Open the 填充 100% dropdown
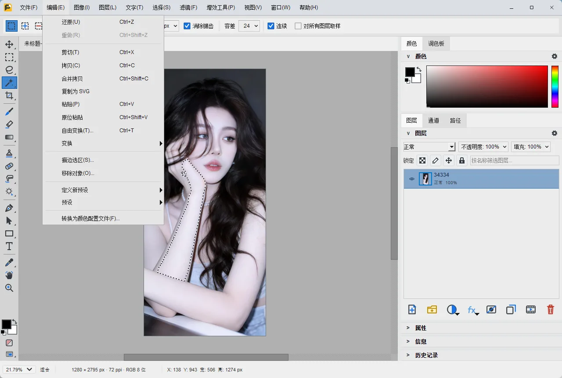 point(531,147)
